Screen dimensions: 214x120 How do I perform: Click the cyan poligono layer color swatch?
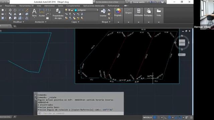76,10
